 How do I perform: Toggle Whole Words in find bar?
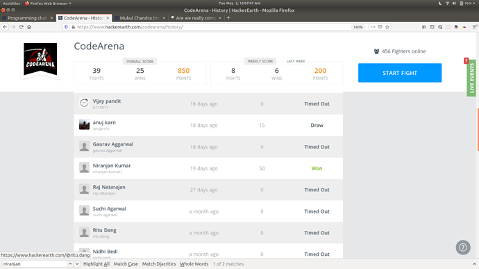(194, 264)
